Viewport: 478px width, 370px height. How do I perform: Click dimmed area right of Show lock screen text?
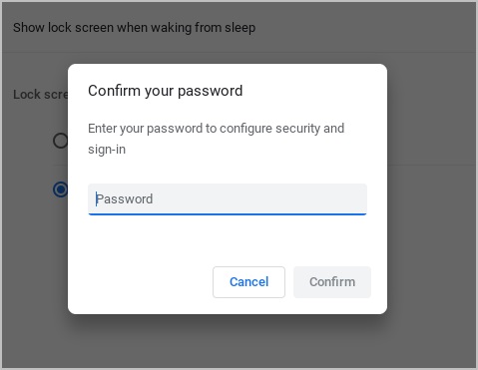366,28
